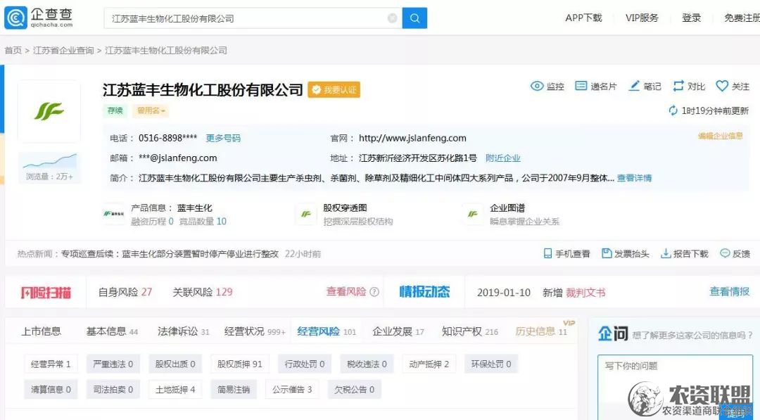Open 发票抬头 invoice icon

pyautogui.click(x=607, y=253)
